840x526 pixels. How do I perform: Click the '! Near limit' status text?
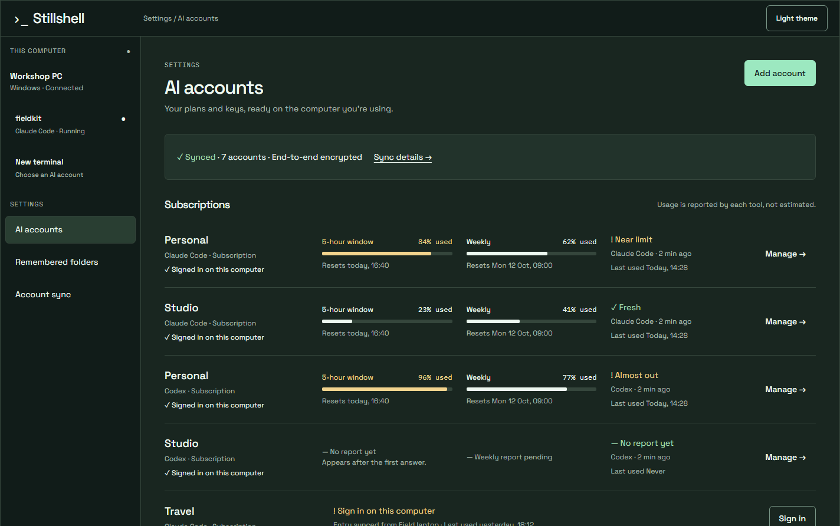click(x=631, y=240)
